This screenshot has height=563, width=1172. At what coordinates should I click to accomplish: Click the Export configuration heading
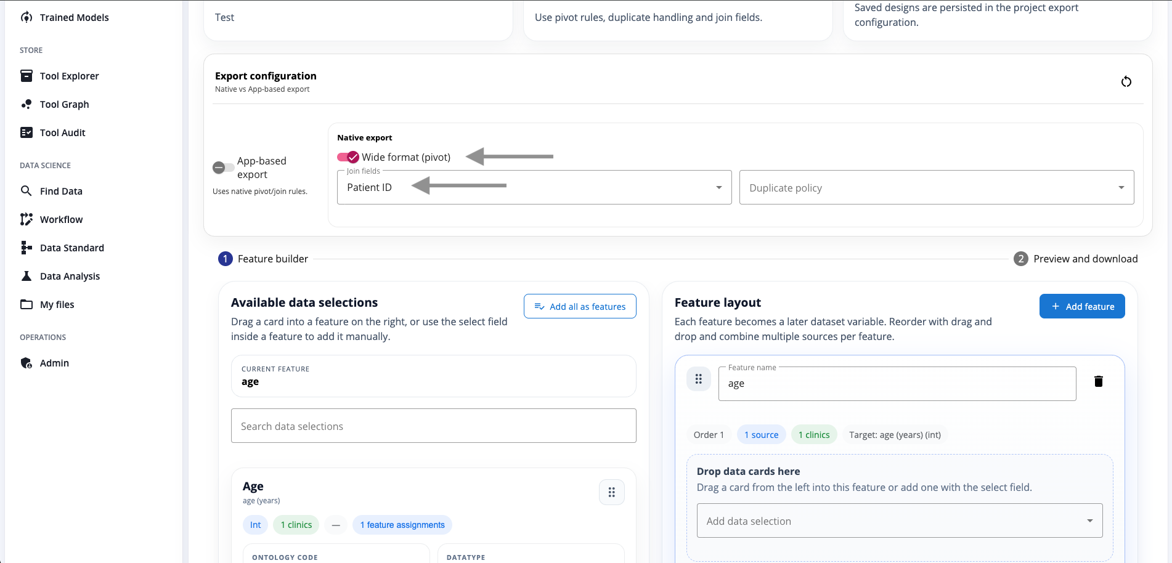point(266,76)
